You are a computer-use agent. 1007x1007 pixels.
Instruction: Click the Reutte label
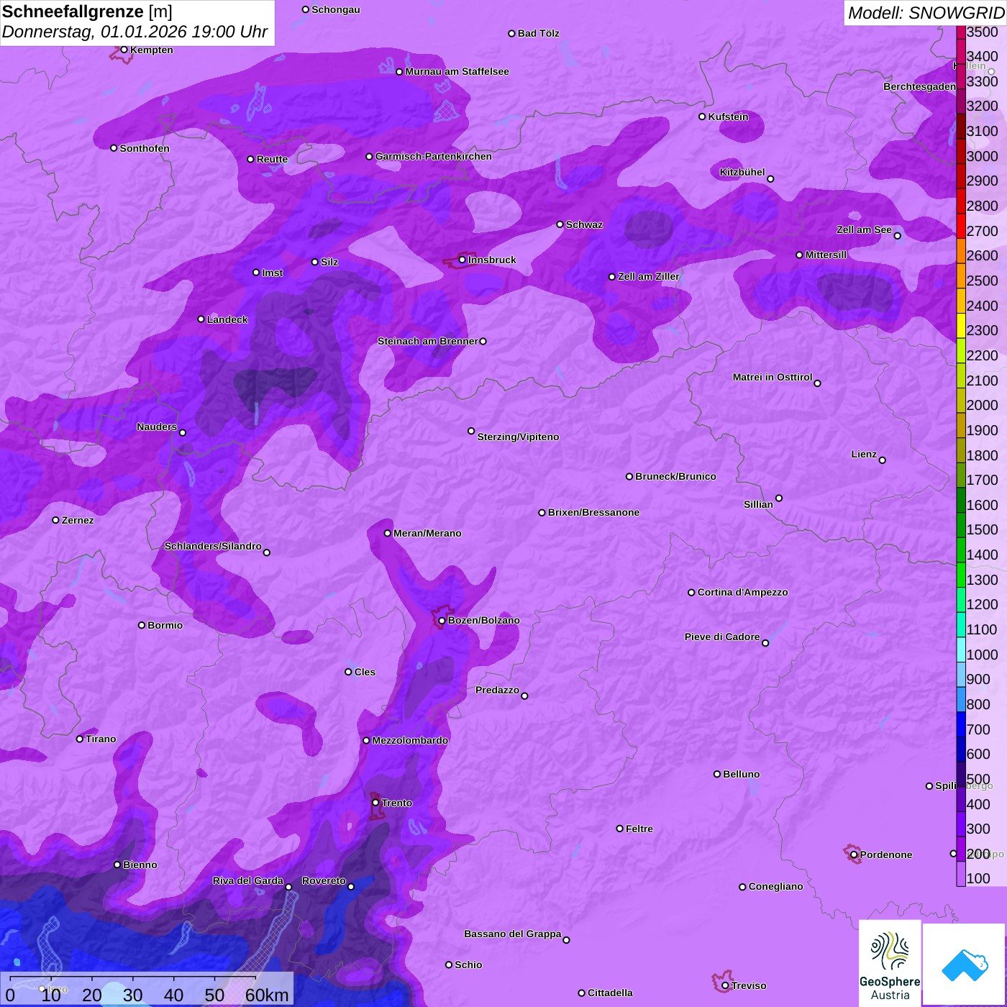point(272,159)
